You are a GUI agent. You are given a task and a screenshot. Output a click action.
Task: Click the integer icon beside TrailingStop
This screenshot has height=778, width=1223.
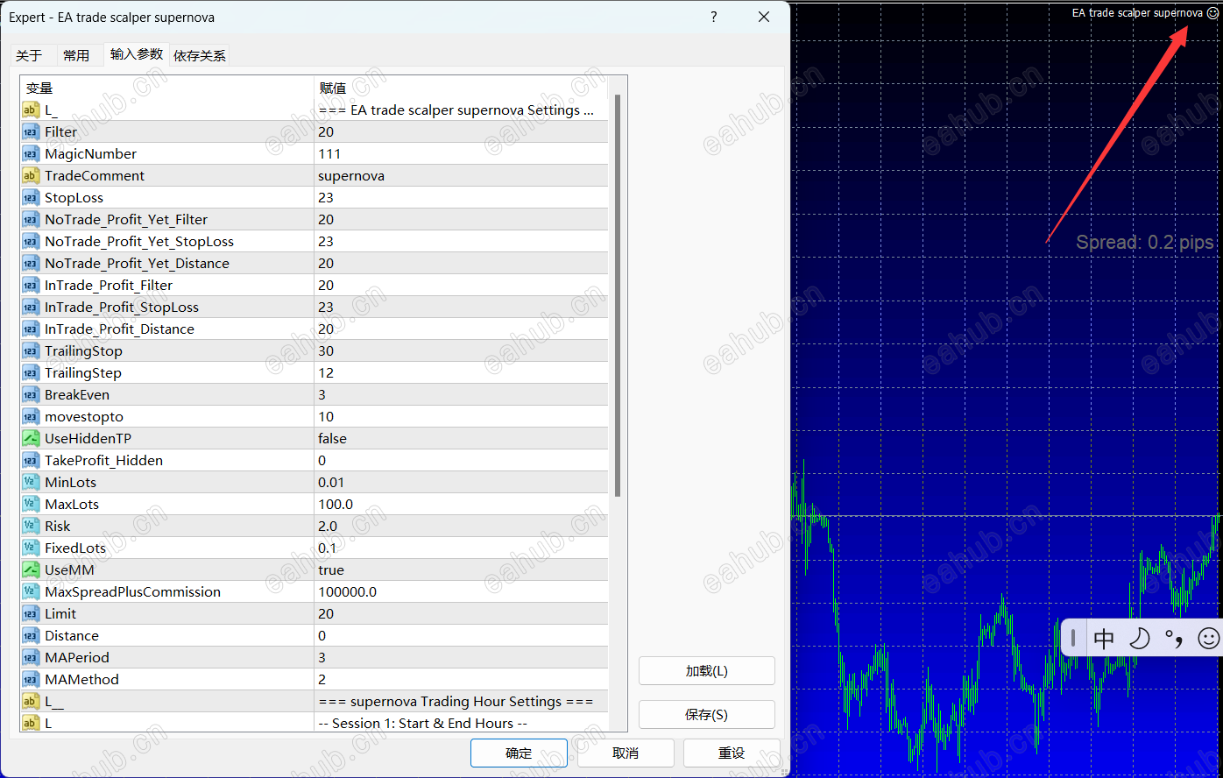(x=31, y=350)
